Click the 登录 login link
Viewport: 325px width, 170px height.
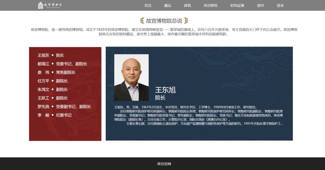click(280, 6)
